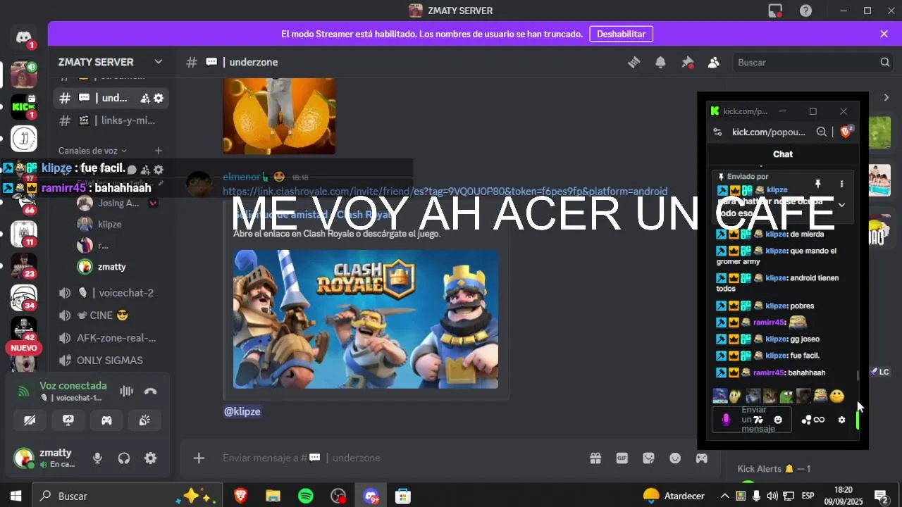Join the ONLY SIGMAS voice channel
The height and width of the screenshot is (507, 902).
click(111, 361)
